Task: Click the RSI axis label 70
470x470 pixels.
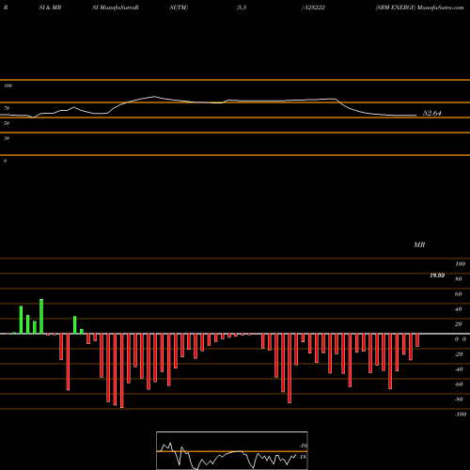Action: click(7, 108)
